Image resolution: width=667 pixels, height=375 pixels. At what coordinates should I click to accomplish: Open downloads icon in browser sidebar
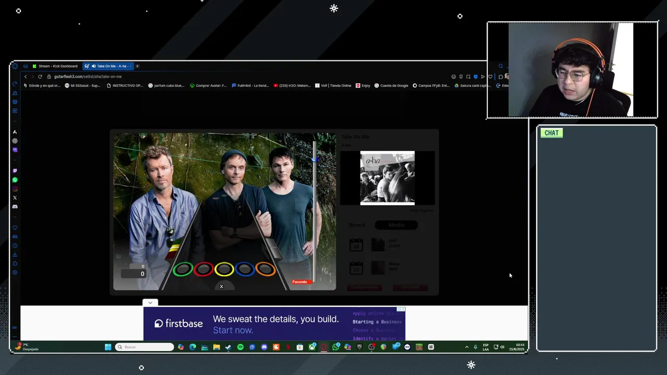pyautogui.click(x=15, y=254)
